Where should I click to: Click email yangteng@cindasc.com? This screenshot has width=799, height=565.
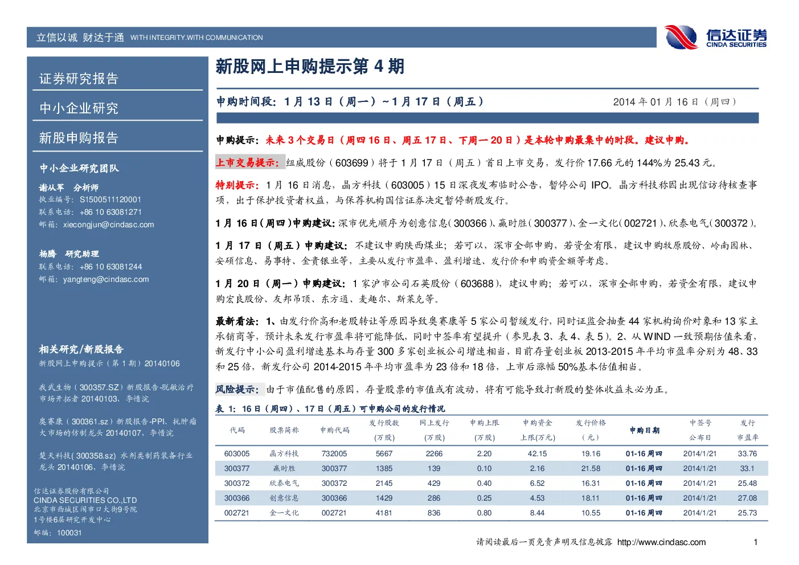pos(106,279)
